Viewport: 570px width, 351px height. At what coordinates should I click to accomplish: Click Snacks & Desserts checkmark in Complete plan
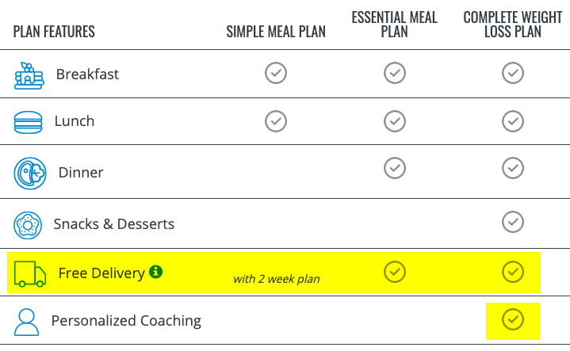(x=513, y=222)
